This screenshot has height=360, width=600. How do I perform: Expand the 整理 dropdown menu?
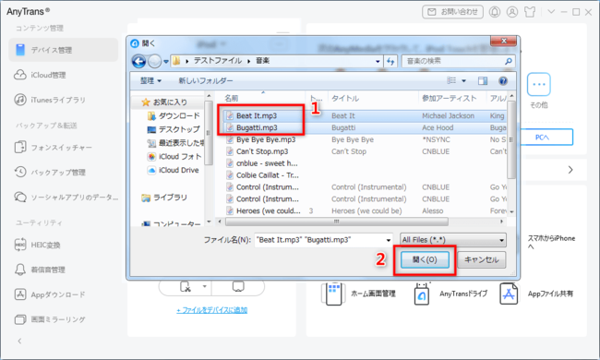[x=150, y=80]
